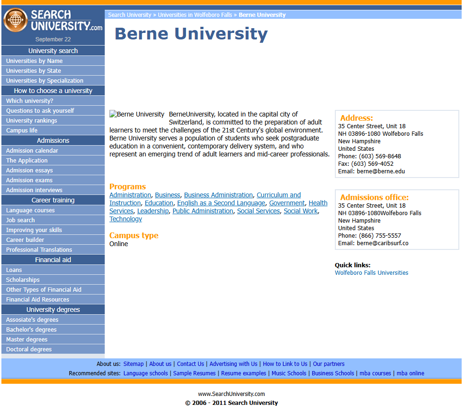This screenshot has height=411, width=464.
Task: Open Universities by Name
Action: tap(53, 61)
